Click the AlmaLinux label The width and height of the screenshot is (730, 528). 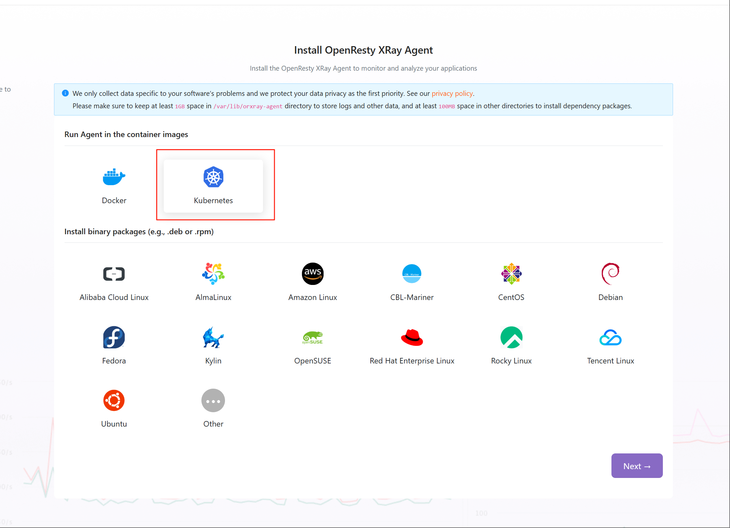tap(213, 297)
